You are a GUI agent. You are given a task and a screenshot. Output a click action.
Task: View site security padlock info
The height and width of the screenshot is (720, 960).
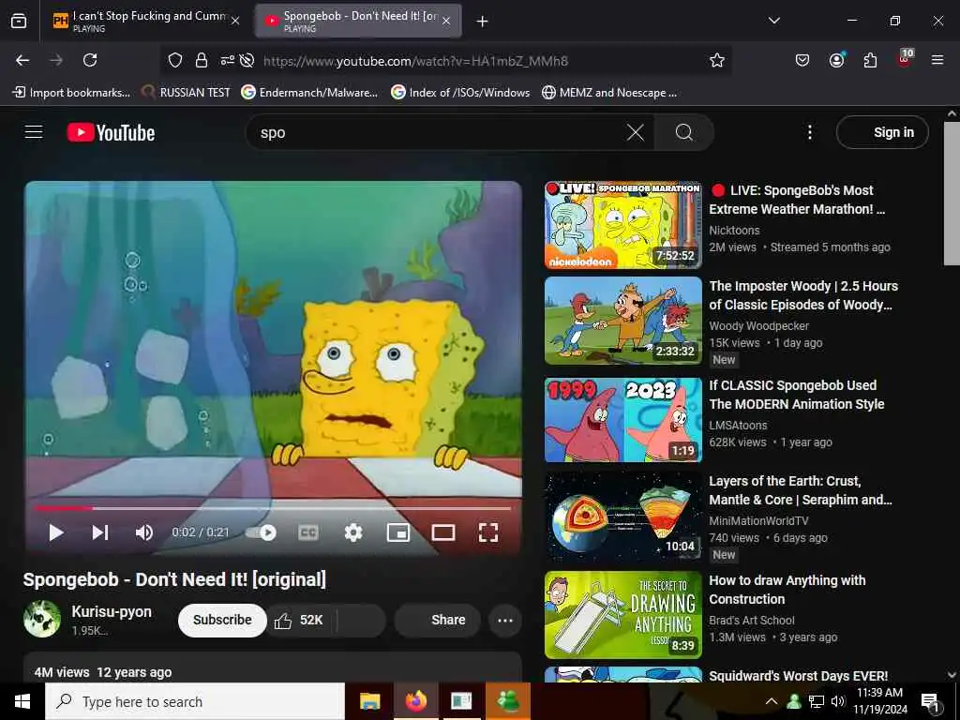[202, 60]
